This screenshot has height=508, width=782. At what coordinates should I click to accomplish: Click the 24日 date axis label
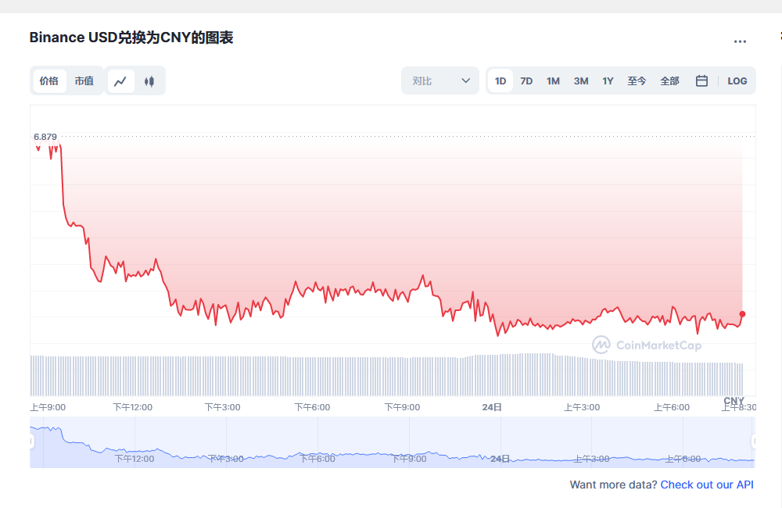pyautogui.click(x=492, y=407)
